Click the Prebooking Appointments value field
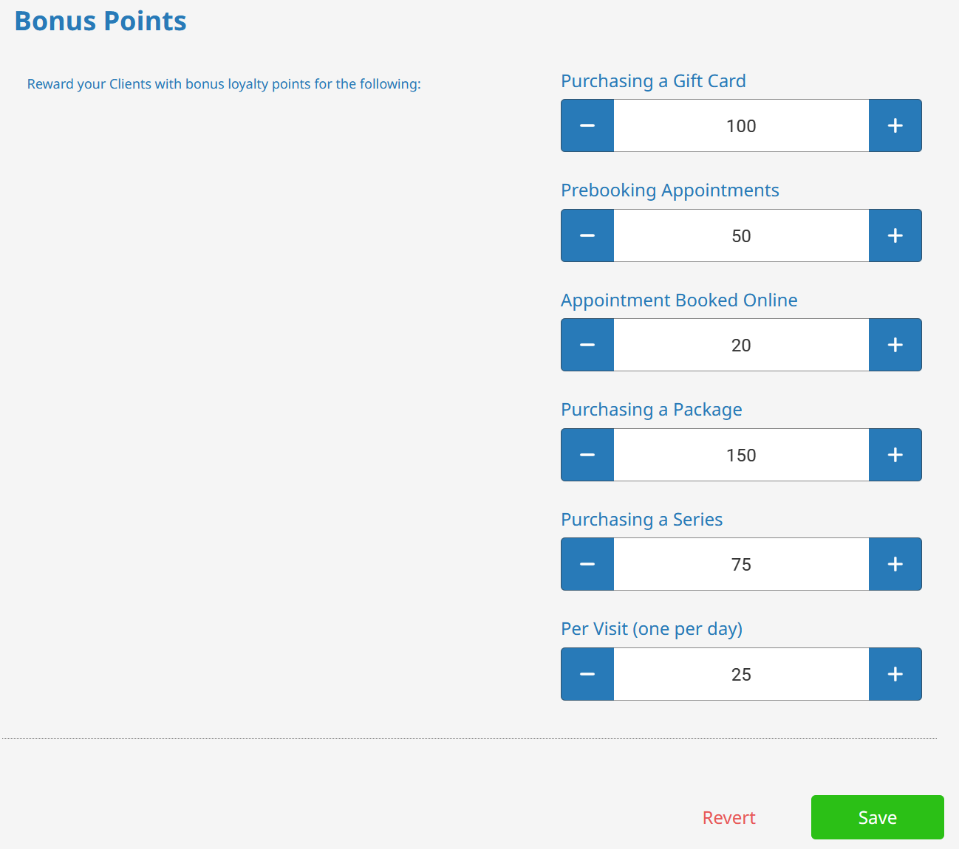This screenshot has width=959, height=849. [x=741, y=236]
